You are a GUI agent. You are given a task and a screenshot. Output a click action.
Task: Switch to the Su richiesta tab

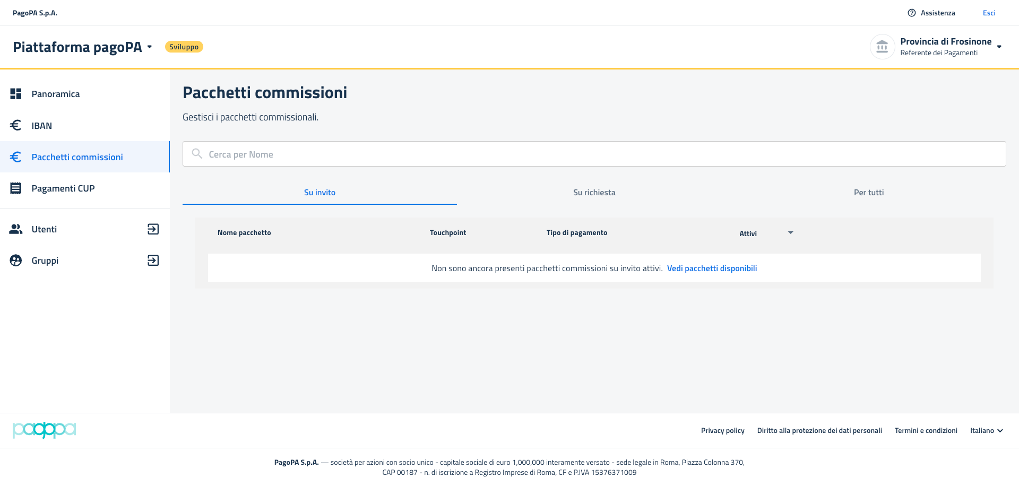[594, 193]
